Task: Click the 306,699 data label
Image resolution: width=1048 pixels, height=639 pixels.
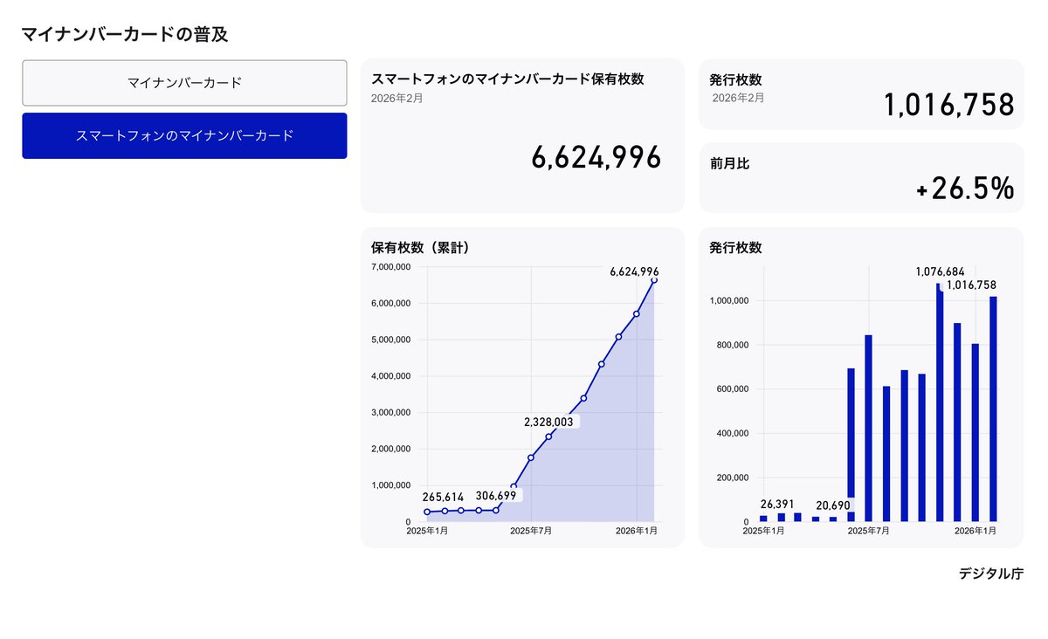Action: point(497,496)
